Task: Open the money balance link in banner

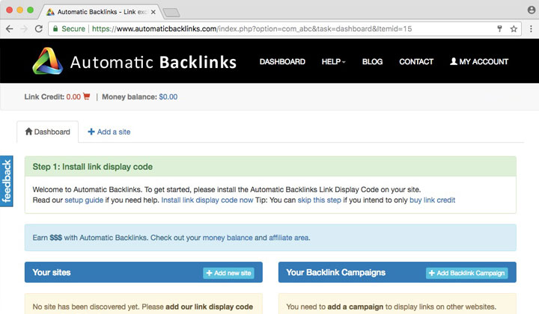Action: point(228,238)
